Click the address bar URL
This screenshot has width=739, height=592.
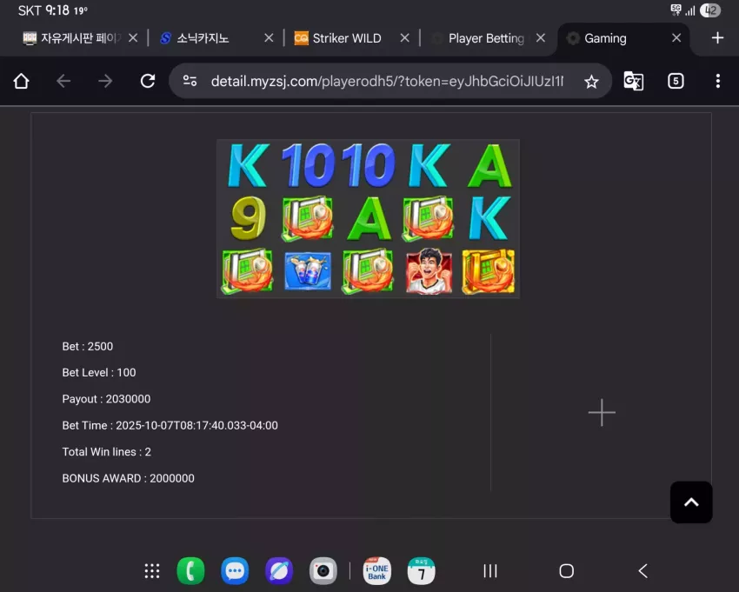pyautogui.click(x=387, y=82)
